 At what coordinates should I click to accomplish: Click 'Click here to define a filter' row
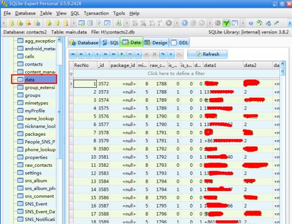pyautogui.click(x=176, y=74)
